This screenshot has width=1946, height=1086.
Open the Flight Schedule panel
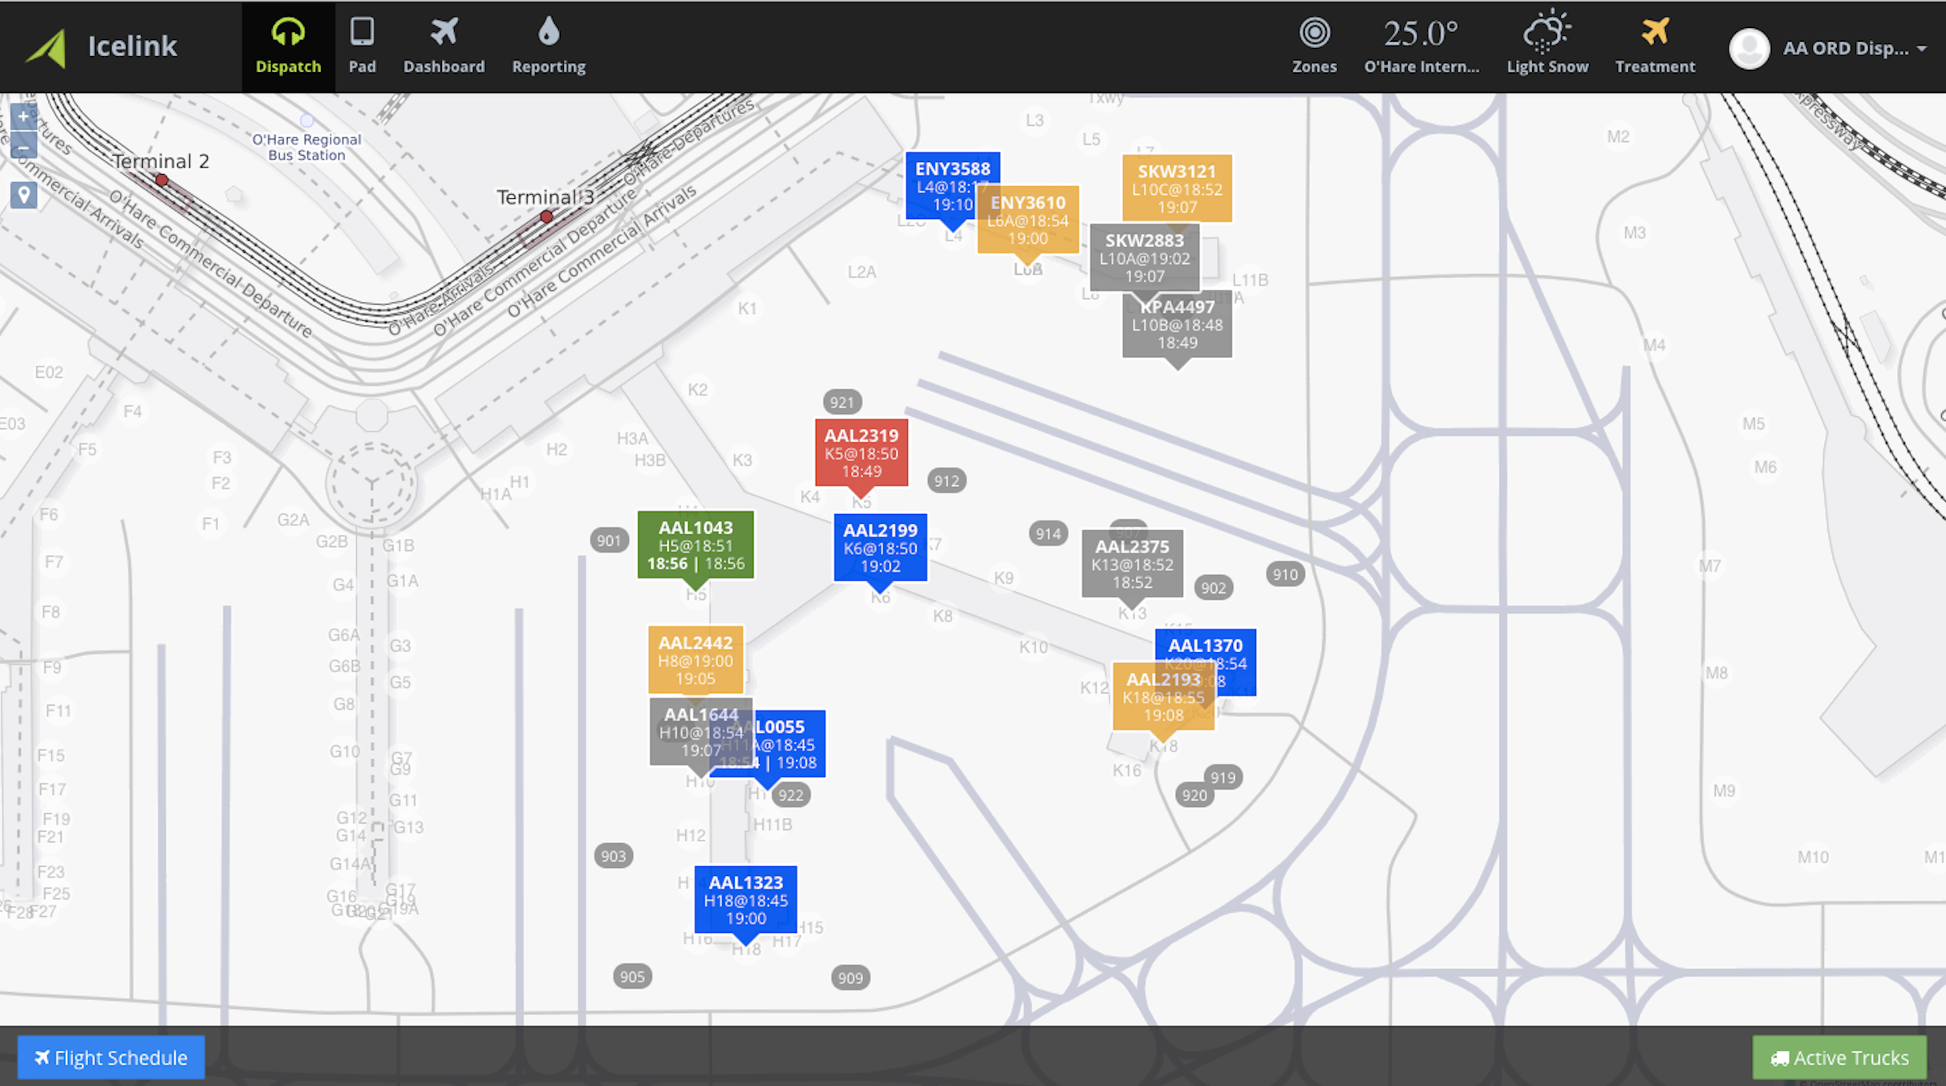[x=111, y=1057]
